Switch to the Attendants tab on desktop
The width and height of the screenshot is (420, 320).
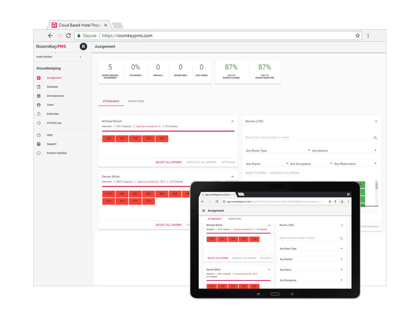tap(111, 101)
